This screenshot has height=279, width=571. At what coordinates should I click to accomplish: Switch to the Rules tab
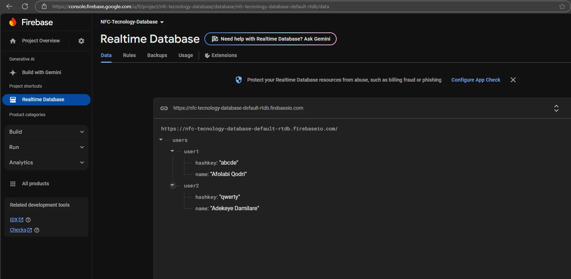pos(129,55)
